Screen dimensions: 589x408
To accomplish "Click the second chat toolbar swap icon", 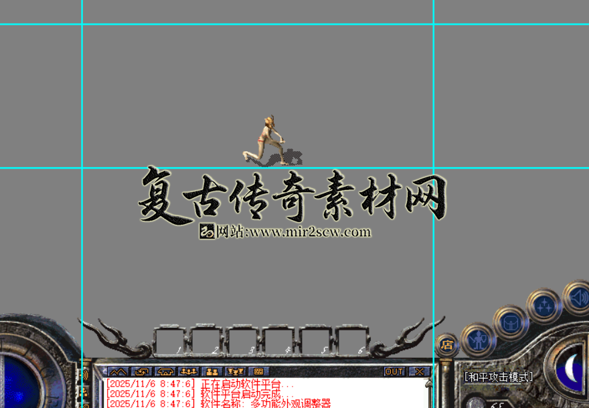I will coord(141,371).
